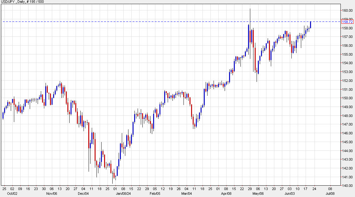Click the red 158.72 price tag
This screenshot has width=355, height=197.
[x=347, y=22]
